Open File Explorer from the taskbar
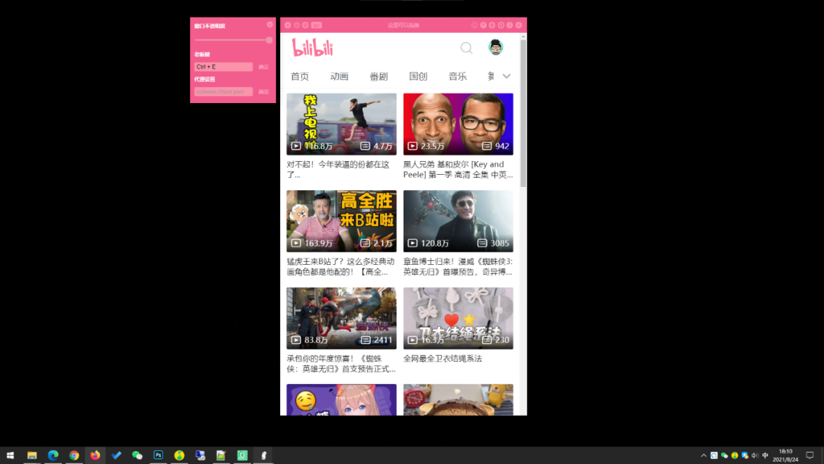The height and width of the screenshot is (464, 824). point(32,455)
